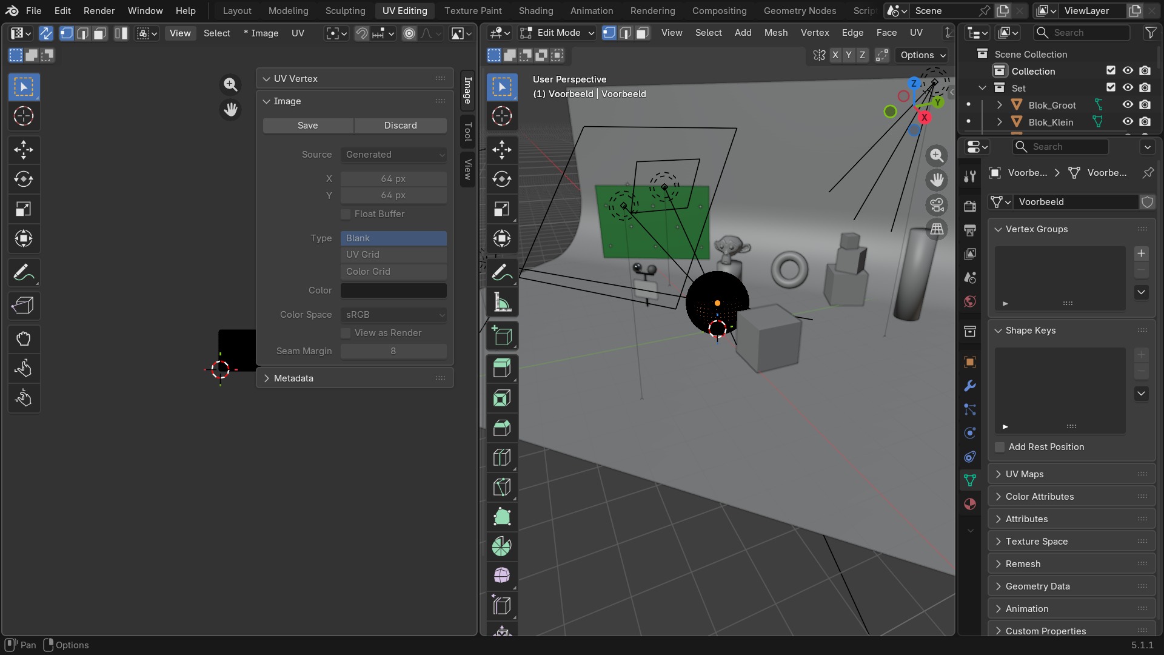Open the Mesh menu in 3D viewport

click(x=776, y=33)
